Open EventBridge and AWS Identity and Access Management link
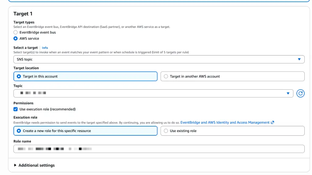Screen dimensions: 312x175 [227, 123]
